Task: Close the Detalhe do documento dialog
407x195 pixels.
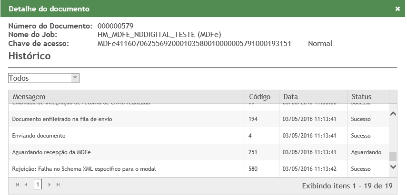Action: (397, 9)
